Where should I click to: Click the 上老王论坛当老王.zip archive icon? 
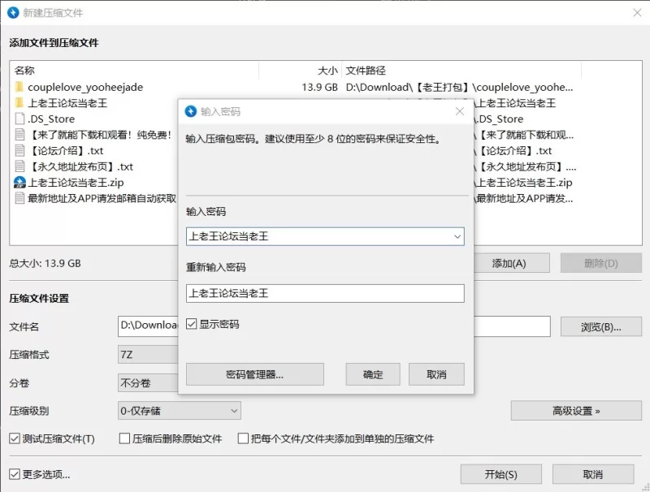pyautogui.click(x=19, y=182)
